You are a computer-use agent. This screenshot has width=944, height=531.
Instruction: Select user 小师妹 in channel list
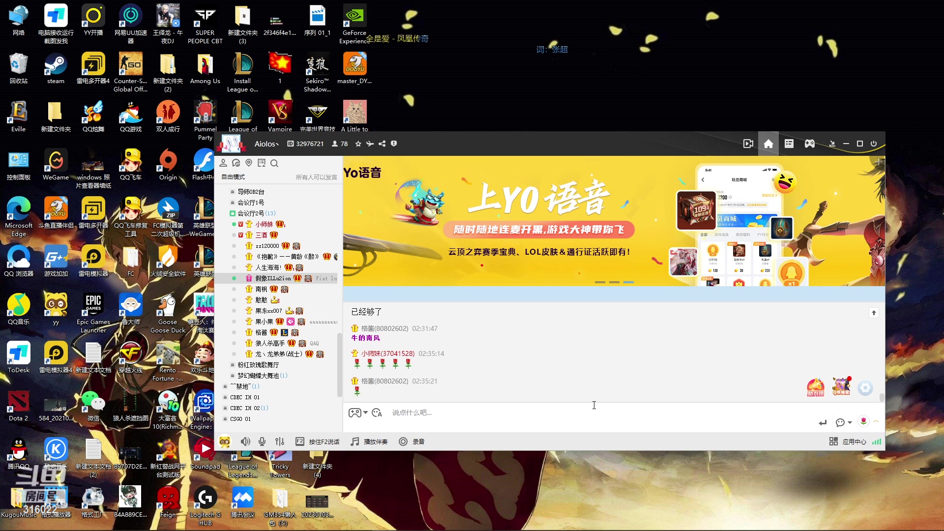coord(264,224)
